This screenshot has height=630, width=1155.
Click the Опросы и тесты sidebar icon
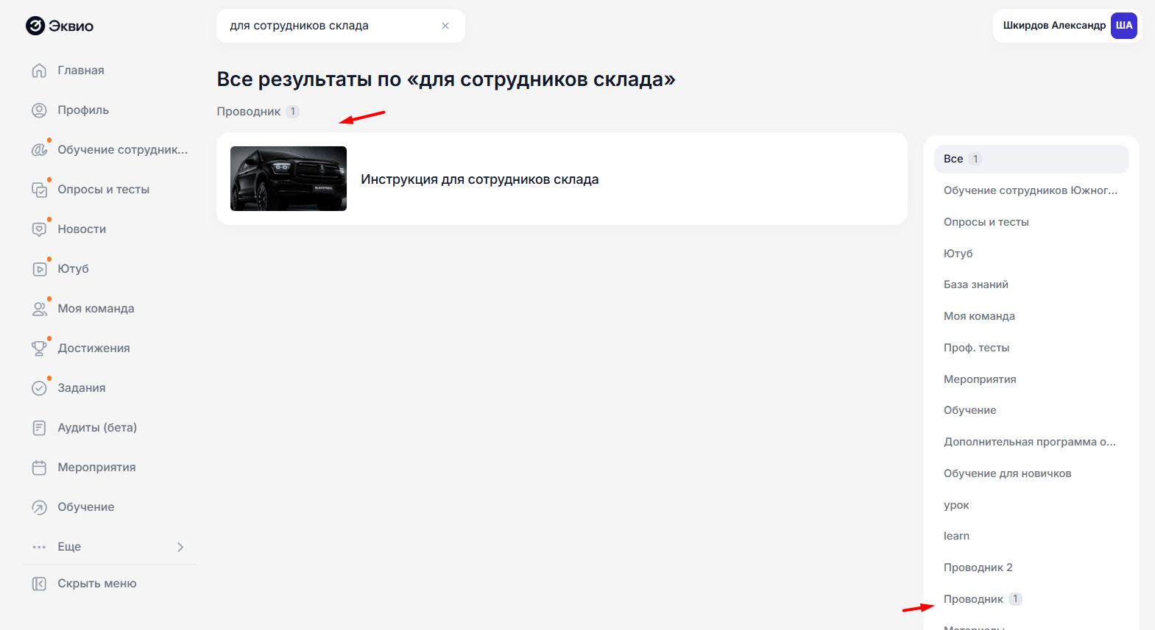(x=39, y=190)
